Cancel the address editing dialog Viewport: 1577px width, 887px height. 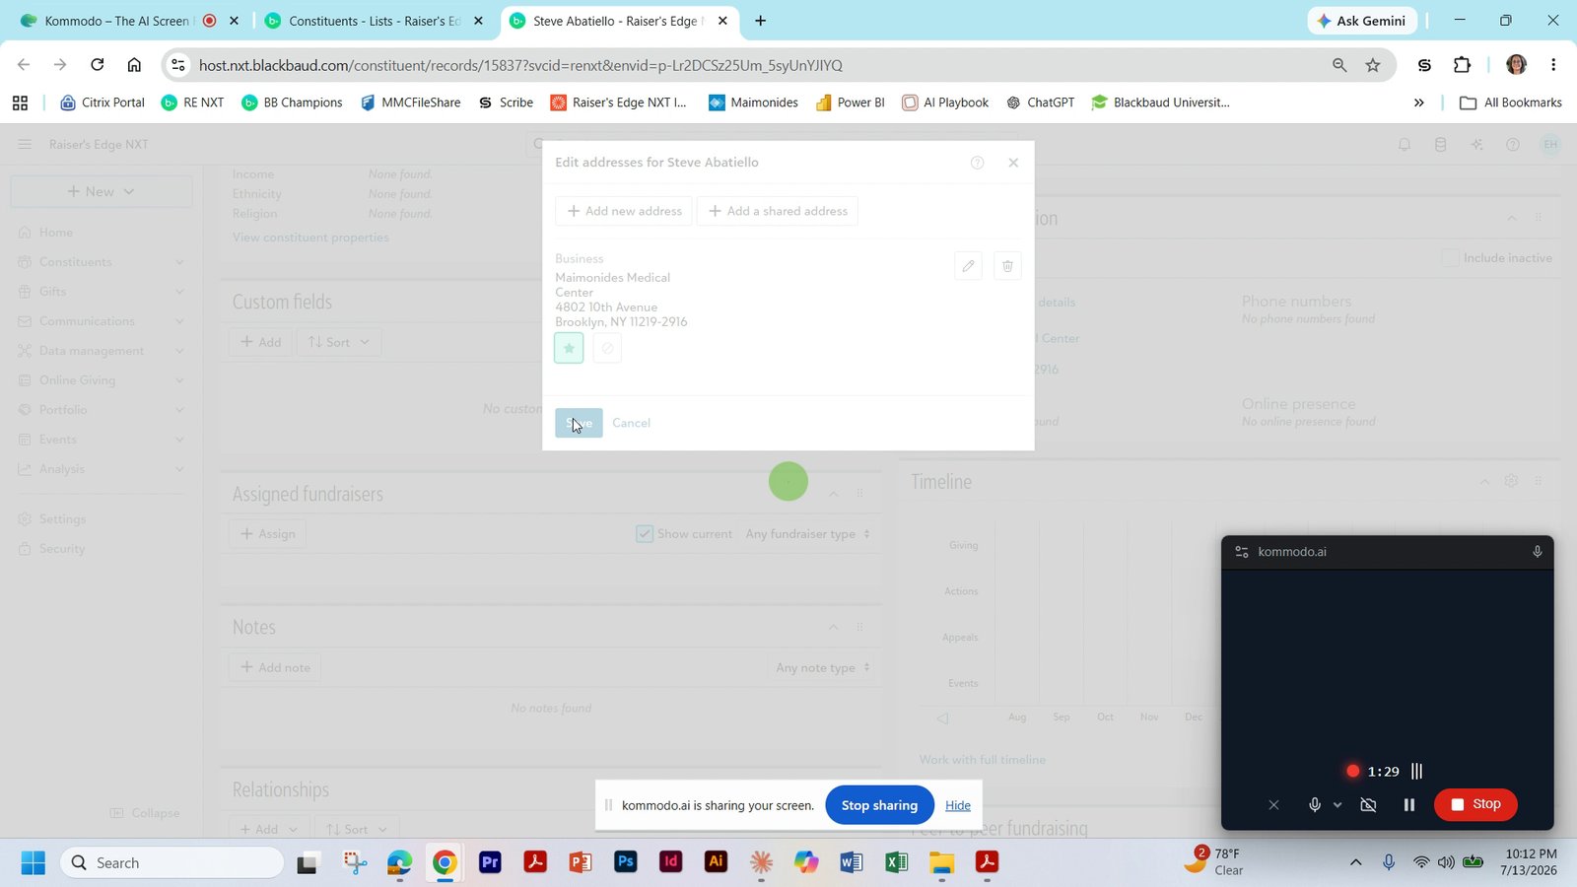[x=631, y=423]
